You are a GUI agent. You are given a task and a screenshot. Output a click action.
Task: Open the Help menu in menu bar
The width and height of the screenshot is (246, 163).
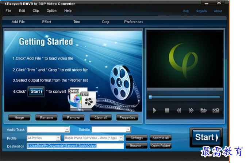[68, 11]
